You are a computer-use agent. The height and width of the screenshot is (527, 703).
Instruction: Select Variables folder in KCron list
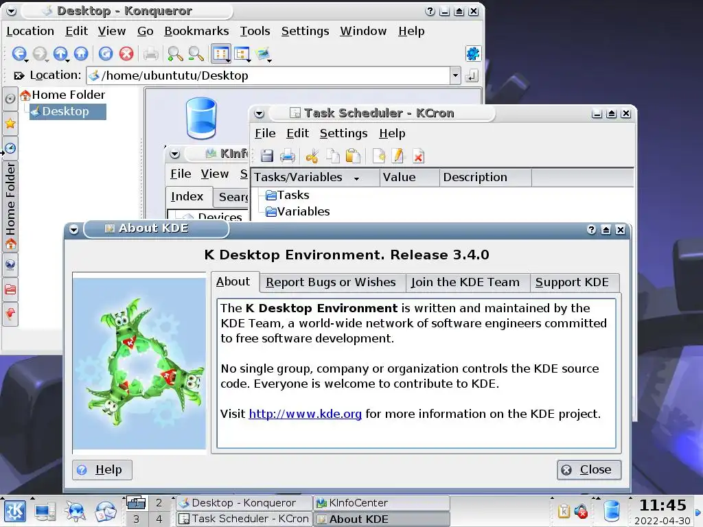click(x=298, y=211)
